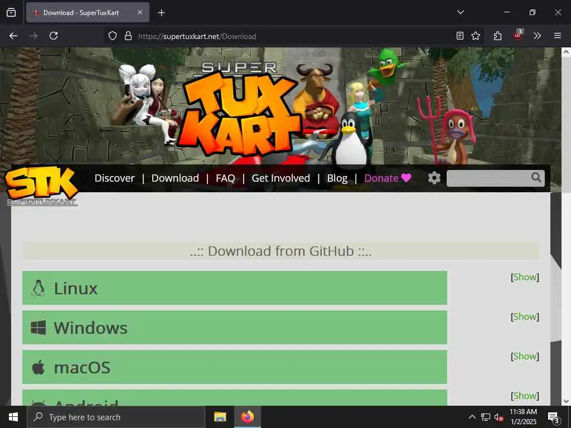Bookmark this page with the star
The image size is (571, 428).
476,36
